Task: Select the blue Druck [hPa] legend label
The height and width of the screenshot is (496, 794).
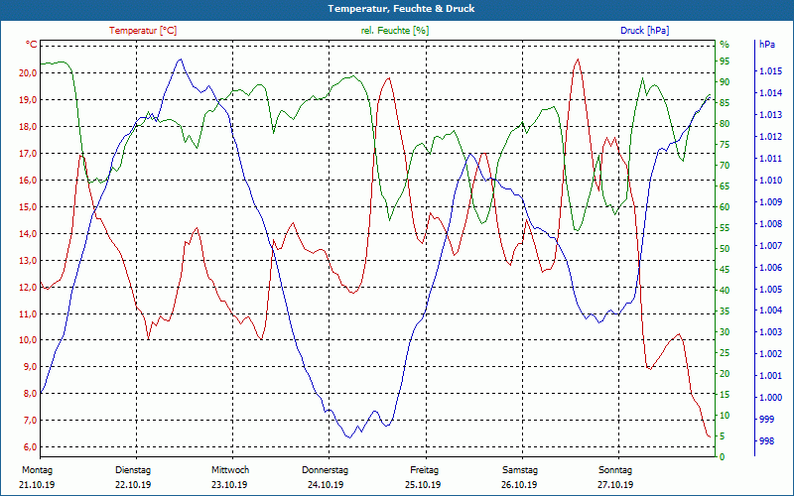Action: 644,31
